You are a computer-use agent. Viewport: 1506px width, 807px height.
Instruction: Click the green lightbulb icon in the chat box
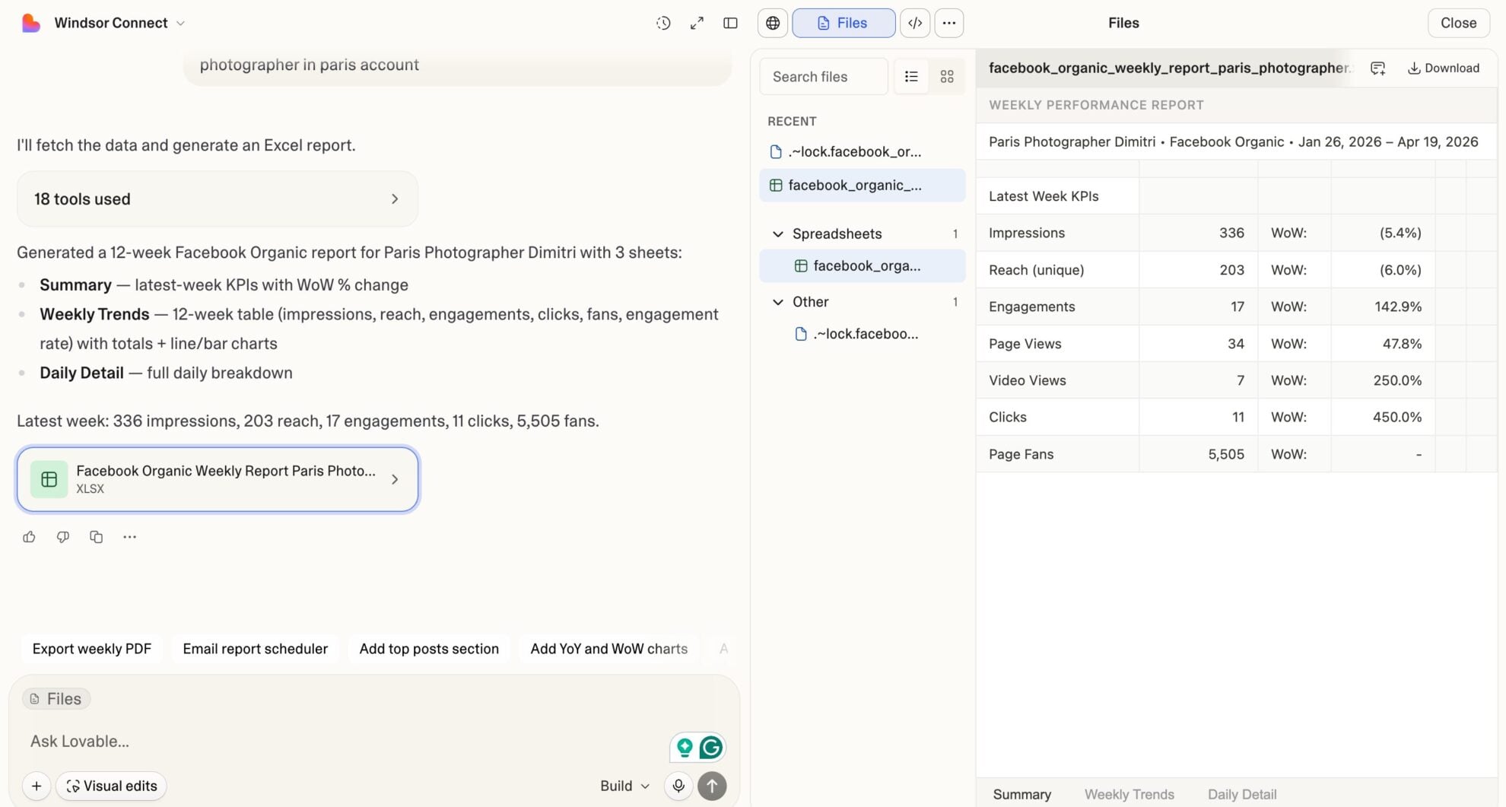pyautogui.click(x=685, y=748)
